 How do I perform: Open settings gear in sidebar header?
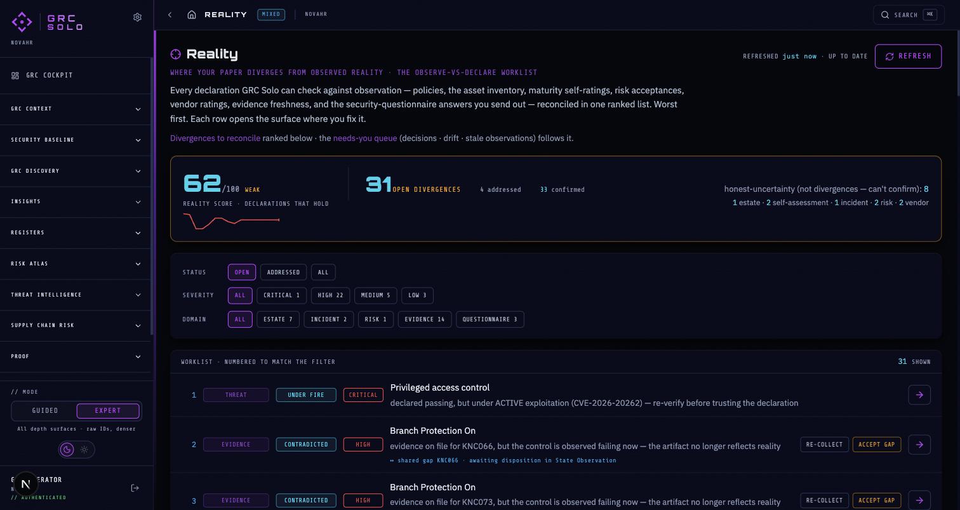[x=137, y=17]
